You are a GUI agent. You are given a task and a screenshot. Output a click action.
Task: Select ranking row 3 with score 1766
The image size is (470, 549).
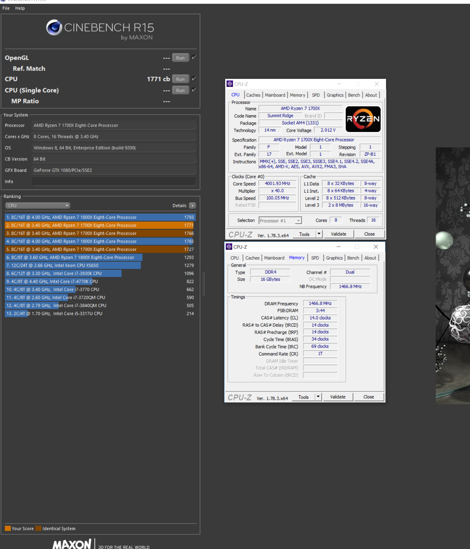[100, 233]
